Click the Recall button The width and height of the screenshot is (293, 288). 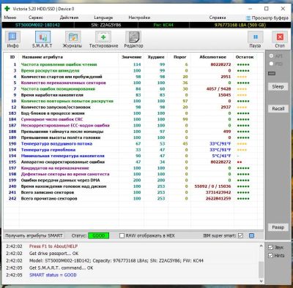pyautogui.click(x=278, y=109)
